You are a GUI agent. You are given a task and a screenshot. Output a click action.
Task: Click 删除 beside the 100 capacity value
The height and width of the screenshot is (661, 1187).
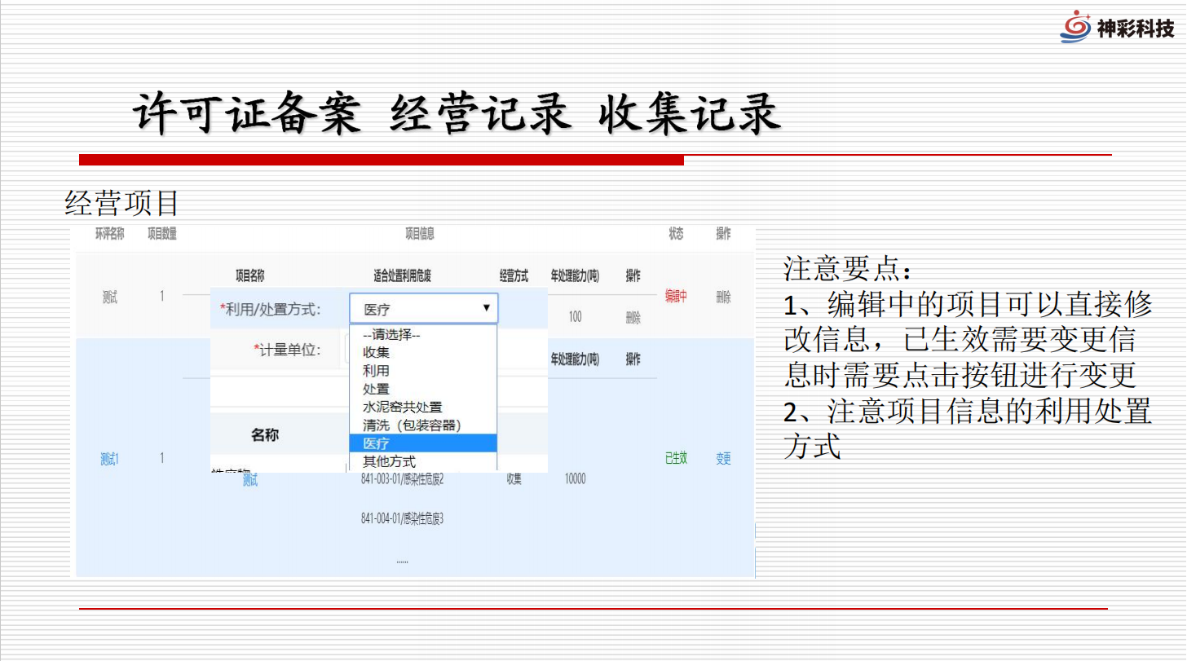633,317
